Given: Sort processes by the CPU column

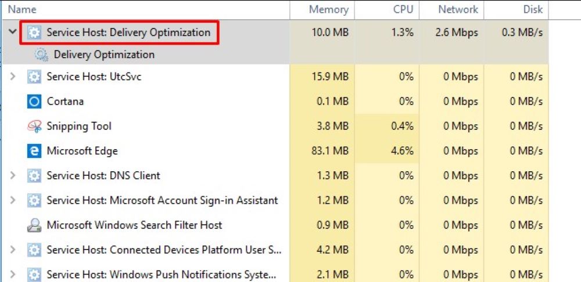Looking at the screenshot, I should click(403, 9).
